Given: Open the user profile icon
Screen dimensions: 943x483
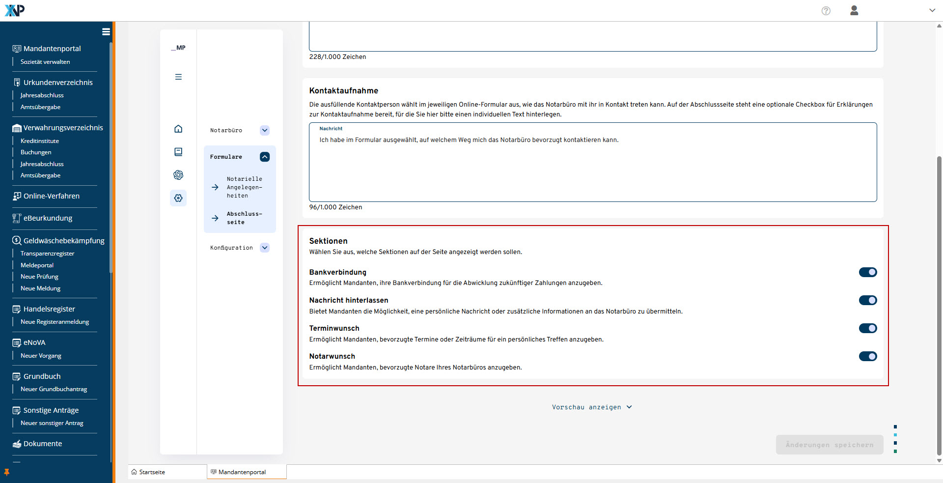Looking at the screenshot, I should tap(854, 10).
